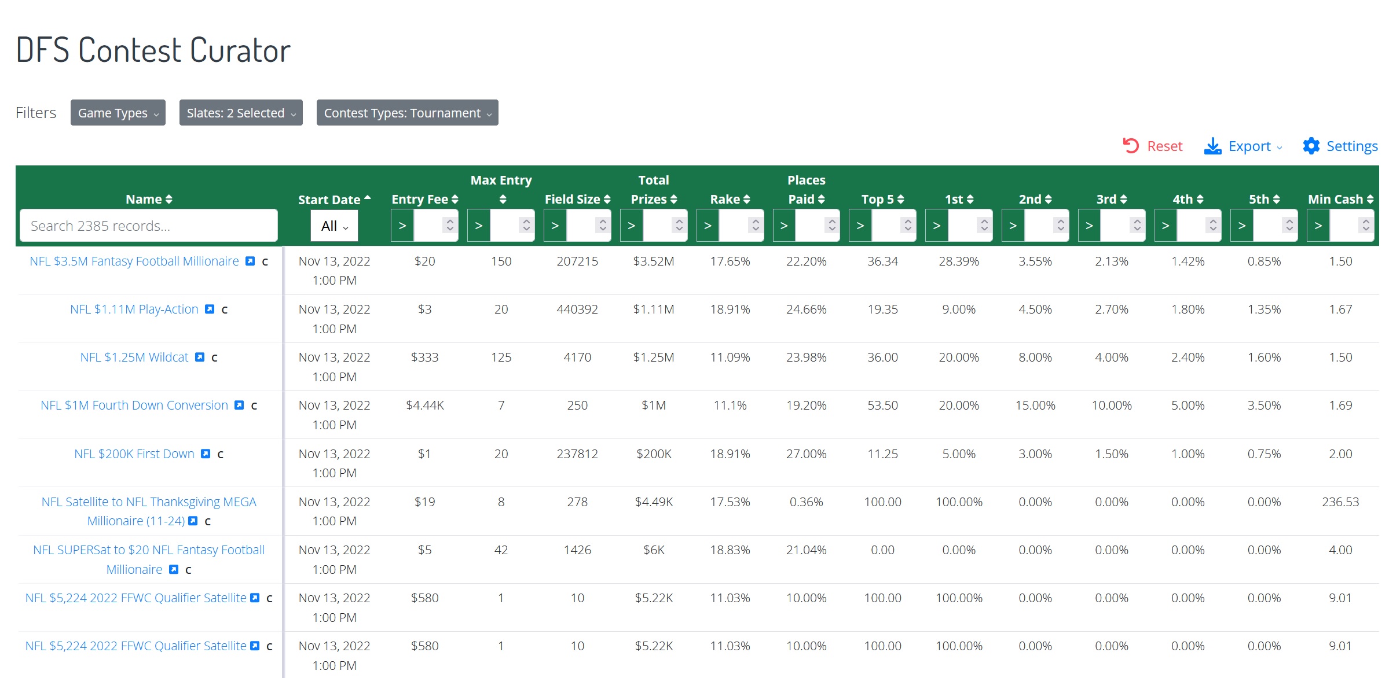Open NFL $200K First Down contest link
Screen dimensions: 1389x678
(x=134, y=454)
